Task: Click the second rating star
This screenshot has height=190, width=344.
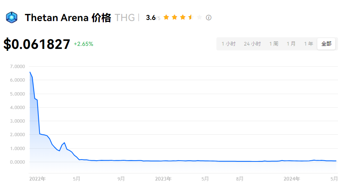Action: click(x=175, y=17)
